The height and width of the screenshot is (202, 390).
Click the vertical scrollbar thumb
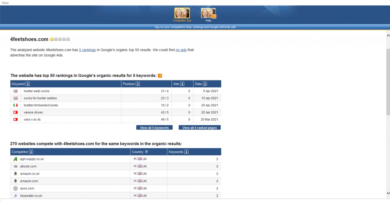click(x=388, y=82)
